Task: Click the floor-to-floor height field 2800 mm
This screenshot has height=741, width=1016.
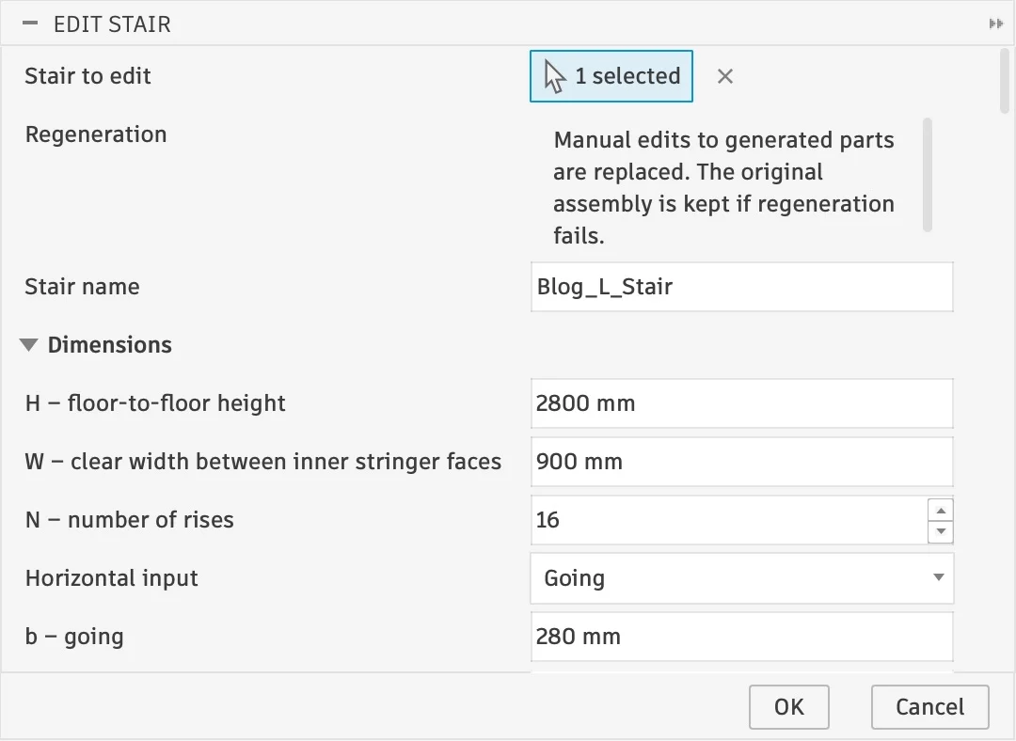Action: point(742,403)
